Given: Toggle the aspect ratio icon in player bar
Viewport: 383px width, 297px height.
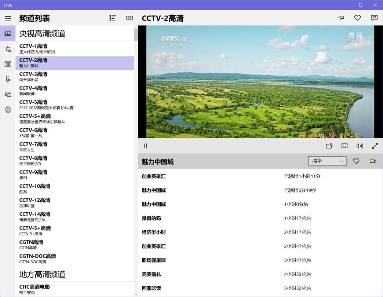Looking at the screenshot, I should pos(344,146).
